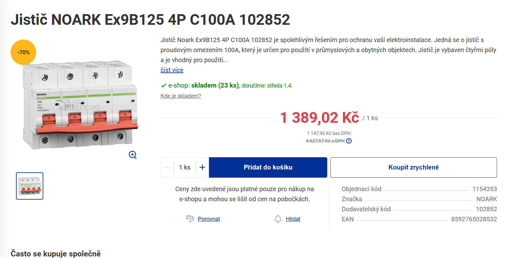Viewport: 524px width, 258px height.
Task: Select the product thumbnail image
Action: coord(30,186)
